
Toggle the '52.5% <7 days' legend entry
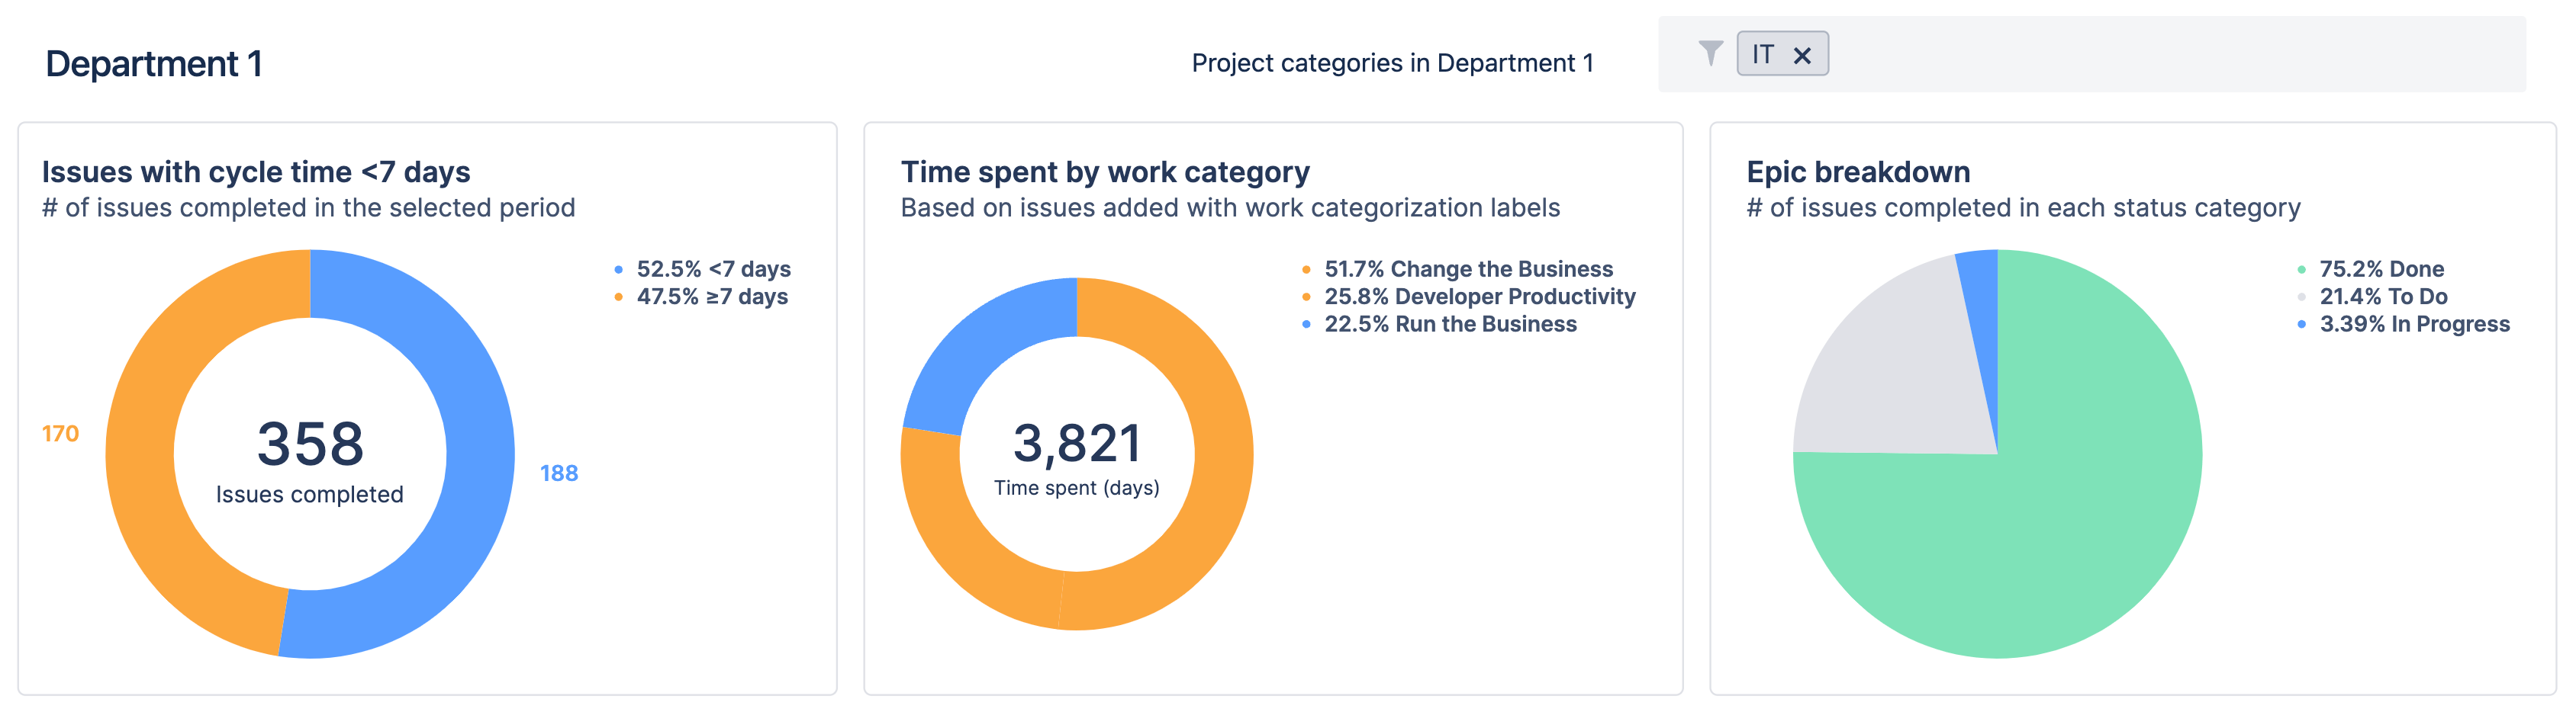(712, 268)
